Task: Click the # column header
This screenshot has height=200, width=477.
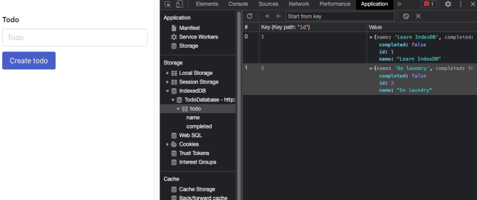Action: pos(251,27)
